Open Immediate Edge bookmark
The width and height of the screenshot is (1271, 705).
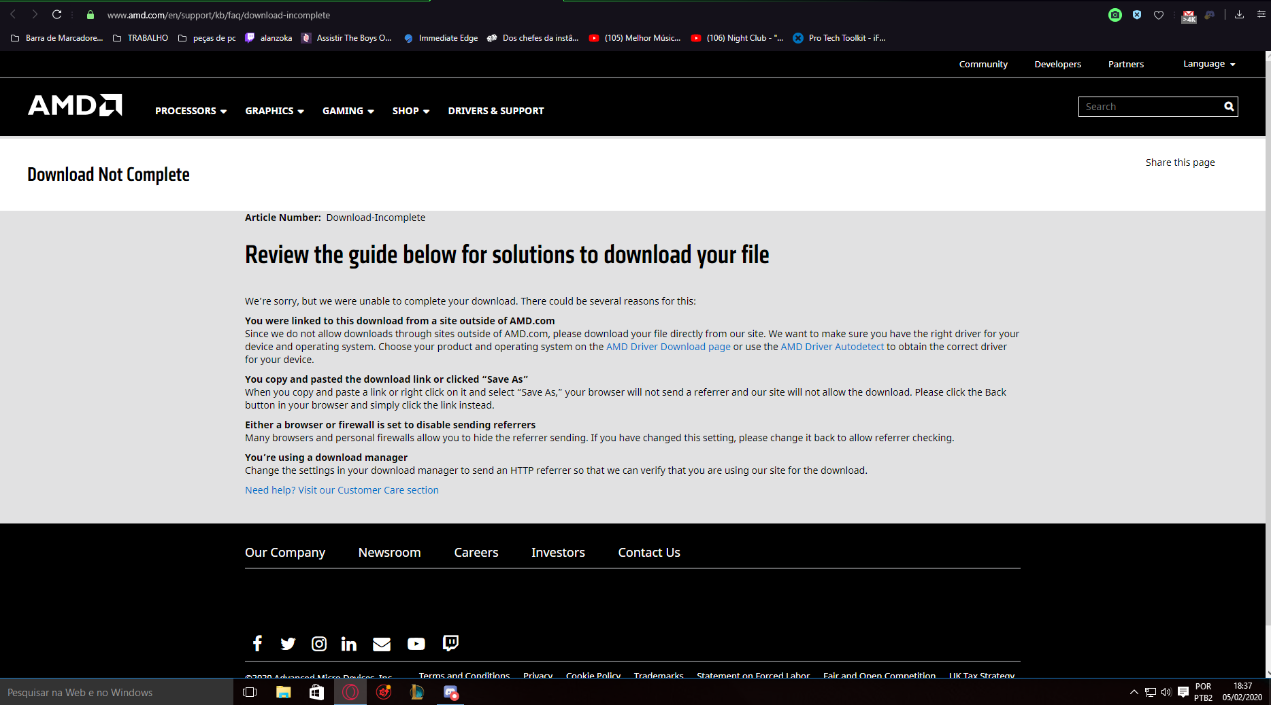[x=441, y=38]
